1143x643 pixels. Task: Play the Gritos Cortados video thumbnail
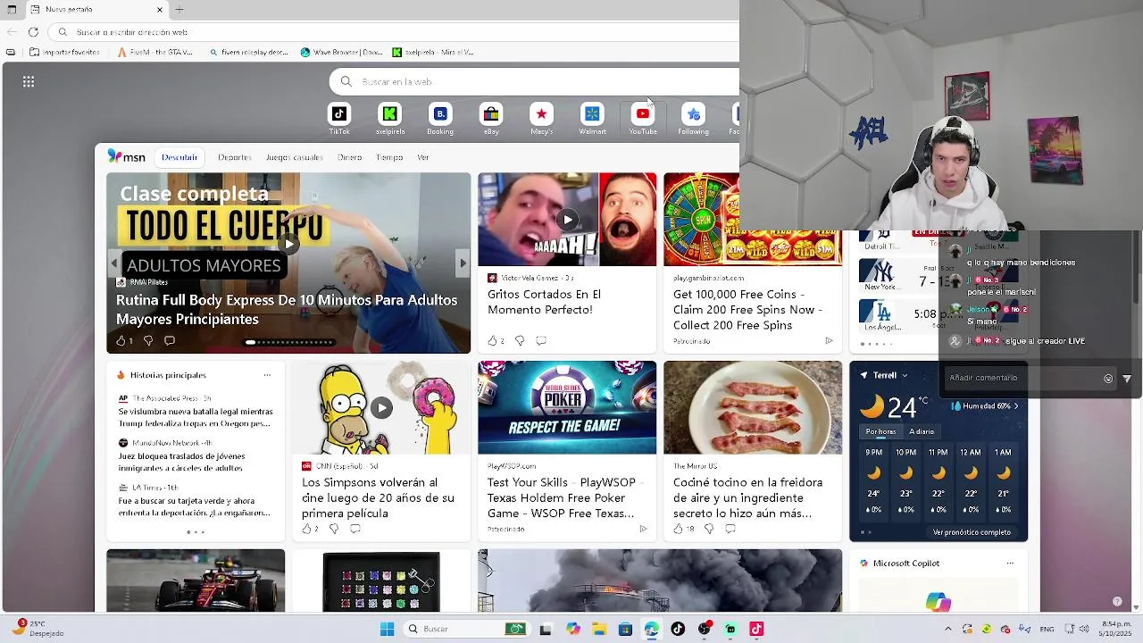pyautogui.click(x=567, y=220)
